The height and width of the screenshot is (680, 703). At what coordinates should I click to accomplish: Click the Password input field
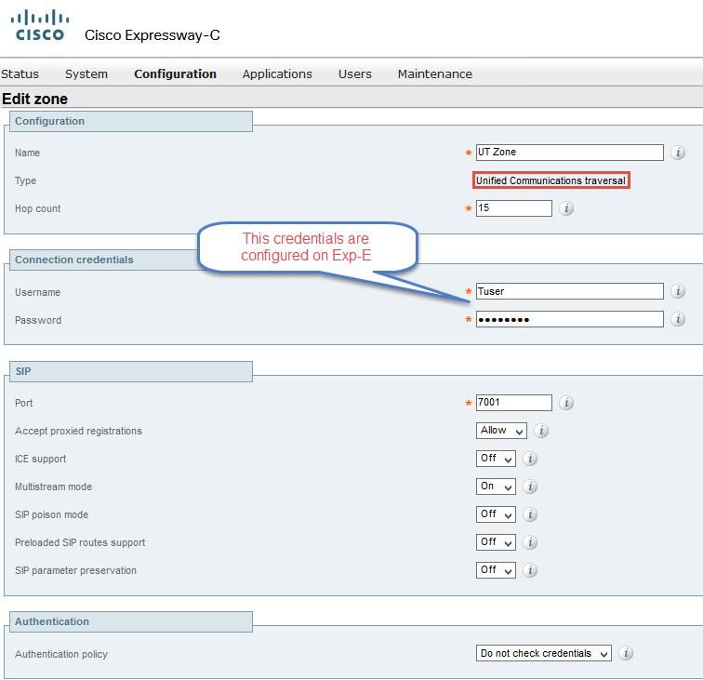pos(569,319)
